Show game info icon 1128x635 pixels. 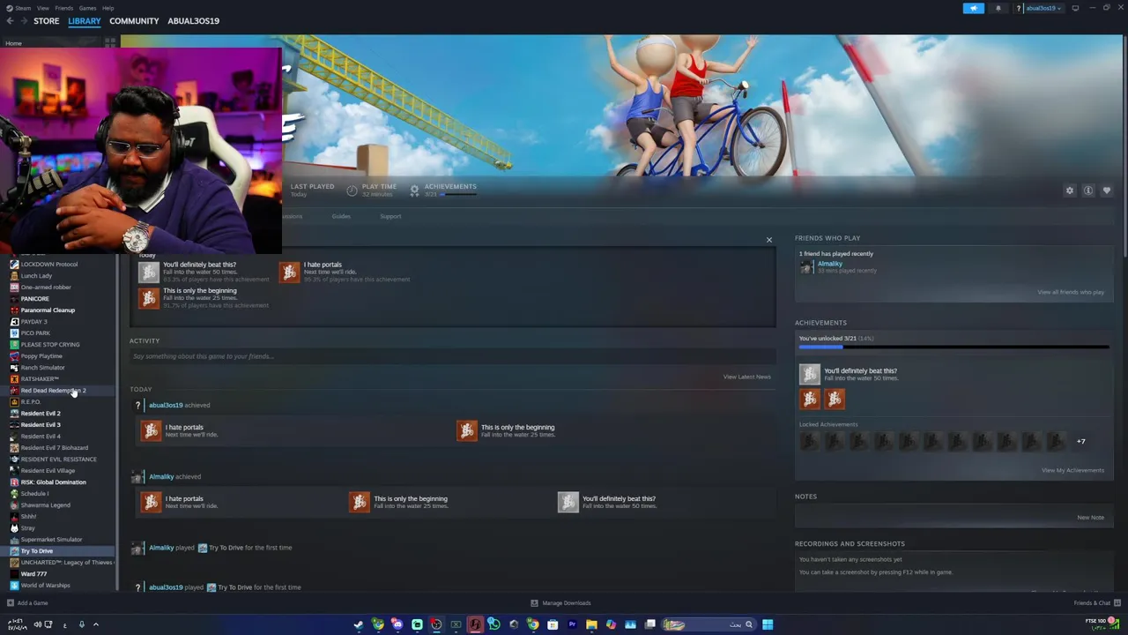coord(1088,190)
